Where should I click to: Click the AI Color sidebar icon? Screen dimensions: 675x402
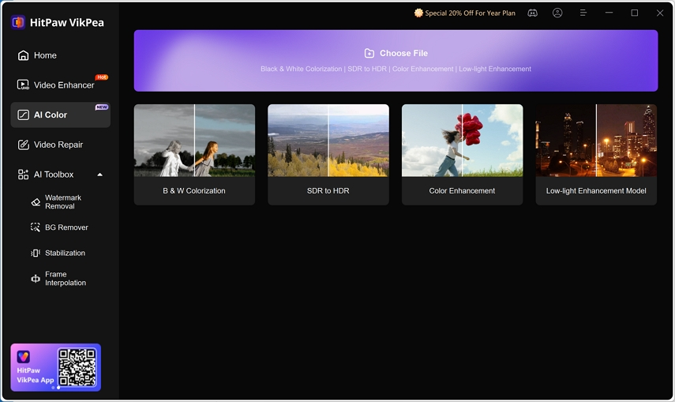pyautogui.click(x=23, y=115)
